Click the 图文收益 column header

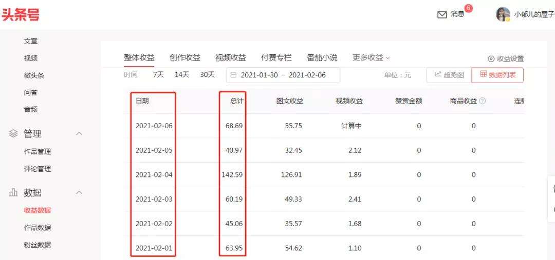290,101
